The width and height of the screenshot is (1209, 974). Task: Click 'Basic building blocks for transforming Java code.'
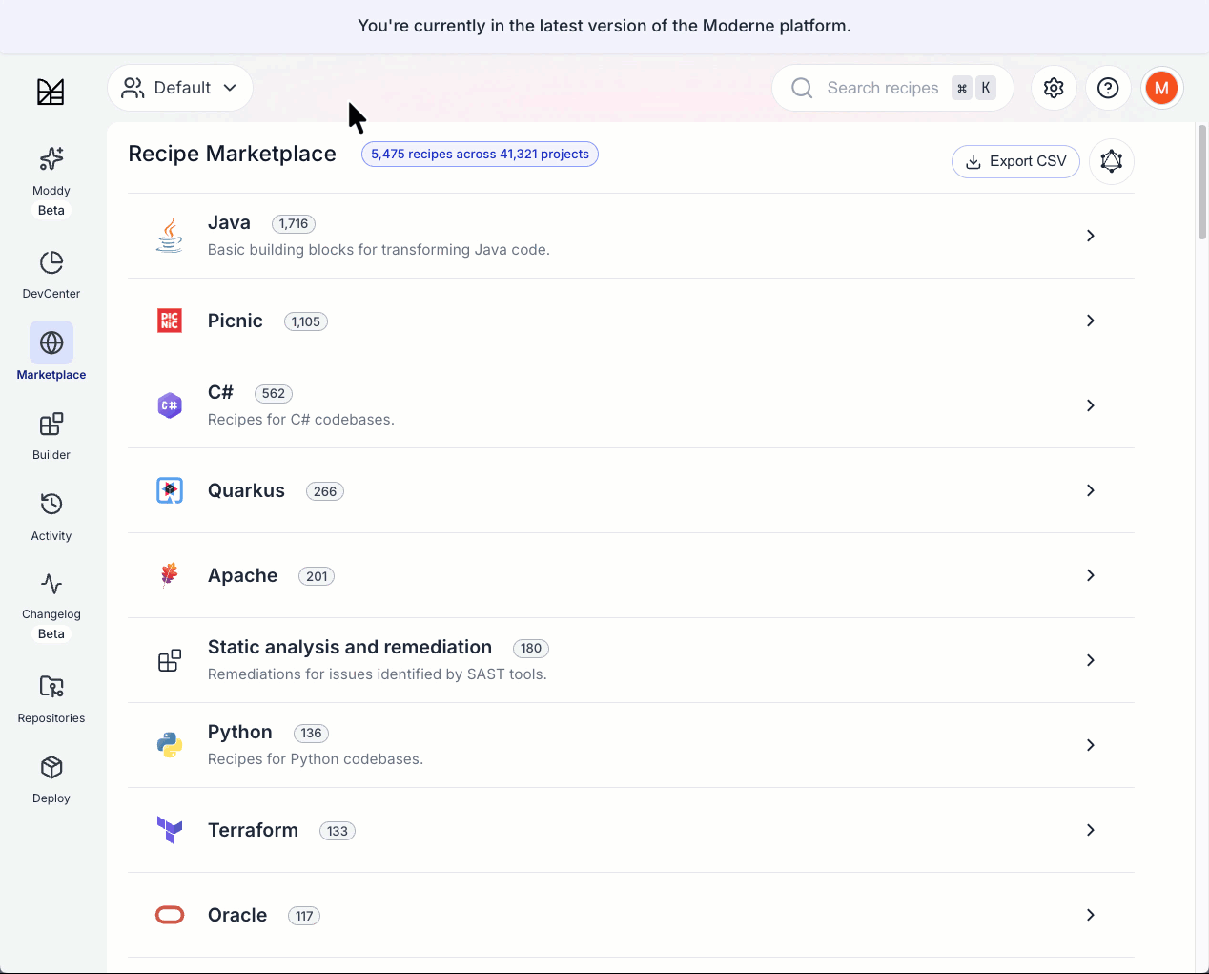pyautogui.click(x=379, y=250)
